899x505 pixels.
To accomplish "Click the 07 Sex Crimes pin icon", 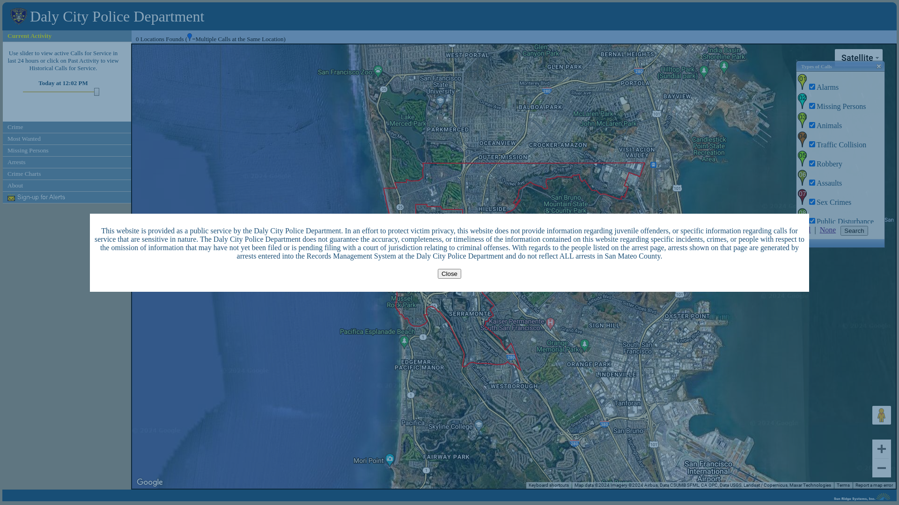I will [x=802, y=197].
